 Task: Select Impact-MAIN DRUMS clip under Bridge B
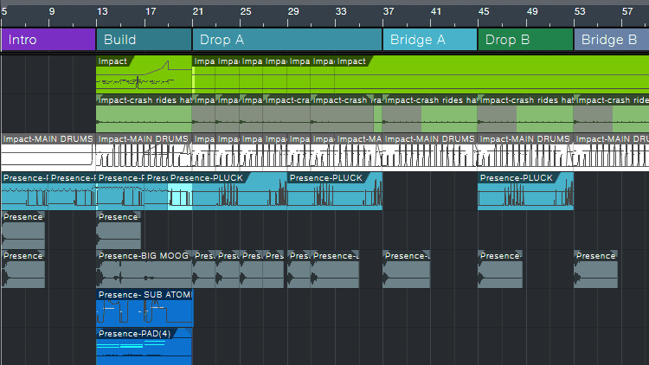611,152
